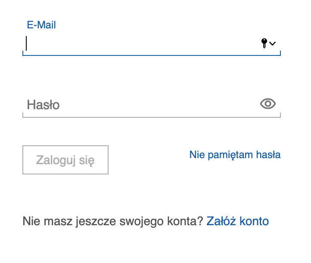Click the blue underline of E-Mail field
The height and width of the screenshot is (263, 311).
click(152, 55)
